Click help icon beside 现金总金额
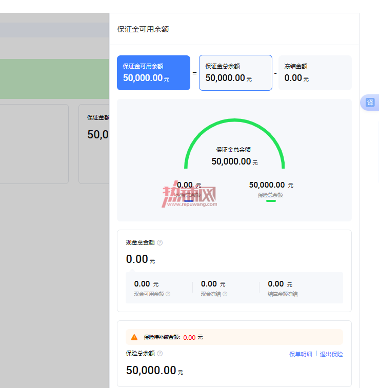The width and height of the screenshot is (379, 388). pos(160,243)
